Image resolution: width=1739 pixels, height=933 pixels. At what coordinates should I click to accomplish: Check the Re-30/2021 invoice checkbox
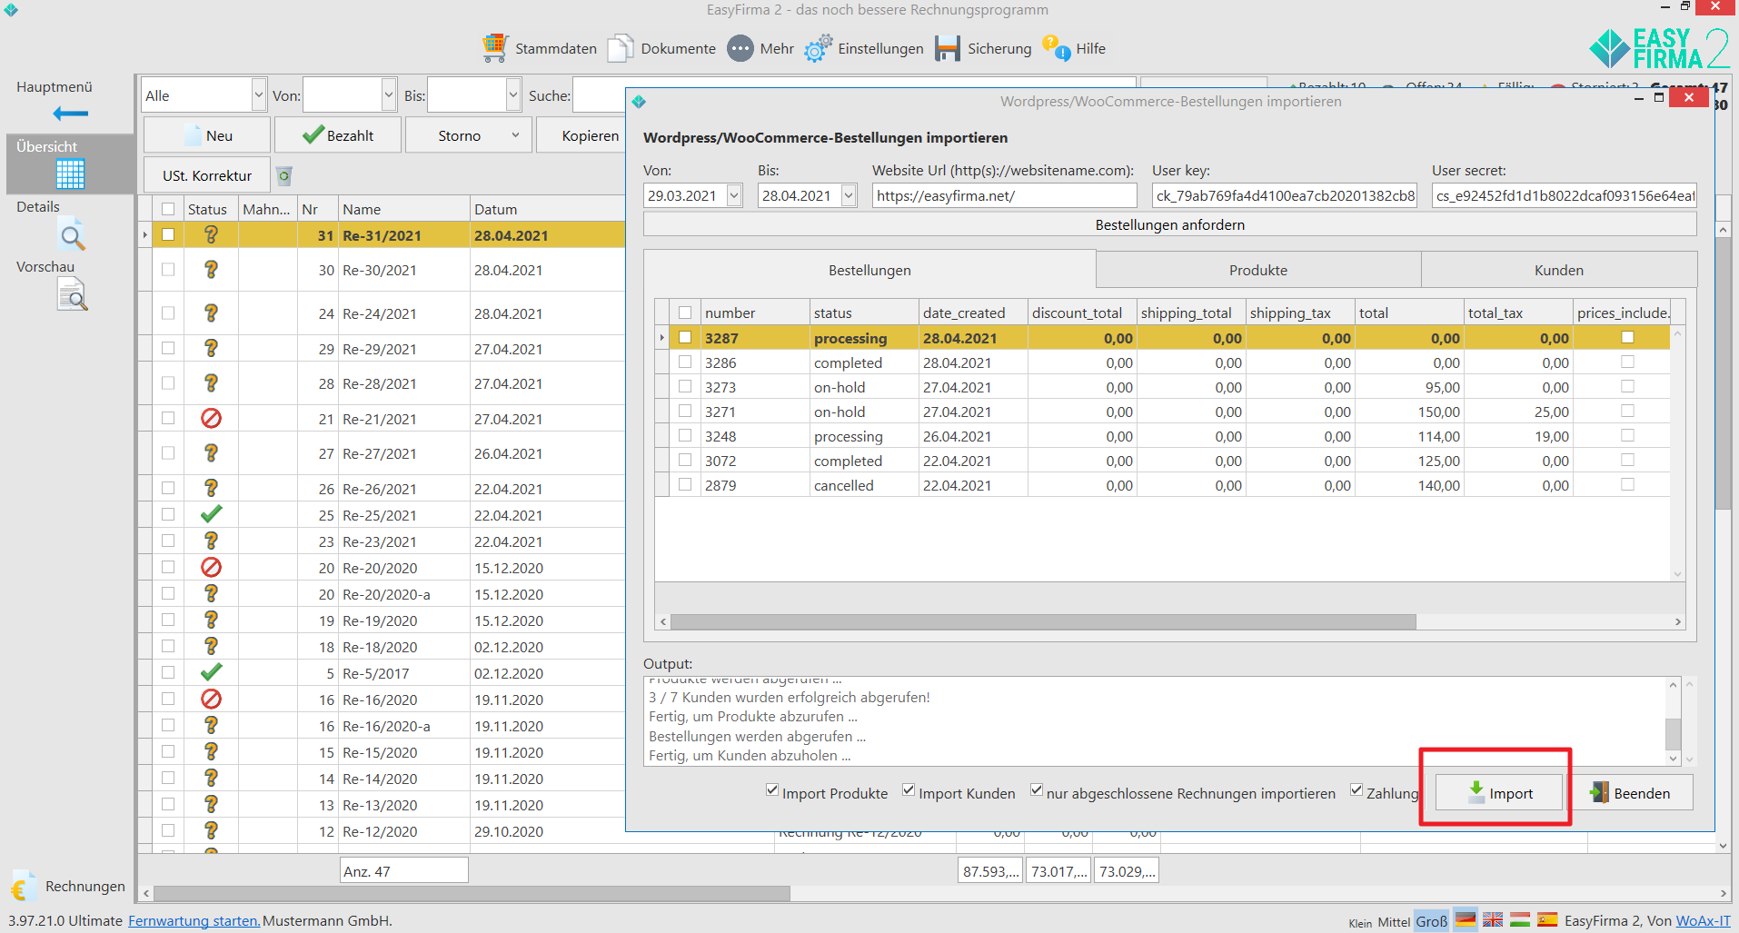[168, 269]
